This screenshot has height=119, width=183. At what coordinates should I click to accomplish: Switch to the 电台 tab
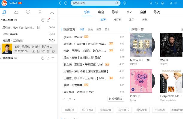(x=101, y=12)
